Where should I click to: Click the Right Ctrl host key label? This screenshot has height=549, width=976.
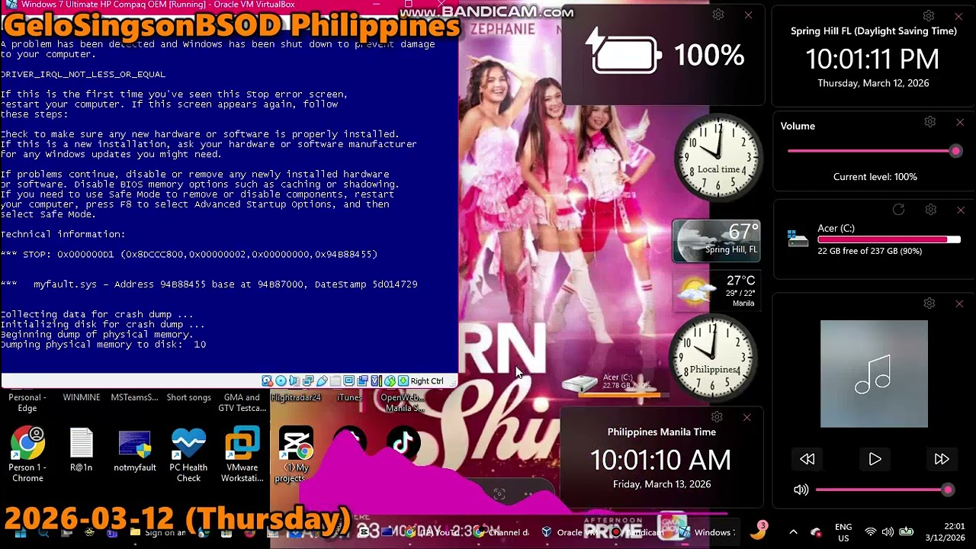click(427, 381)
